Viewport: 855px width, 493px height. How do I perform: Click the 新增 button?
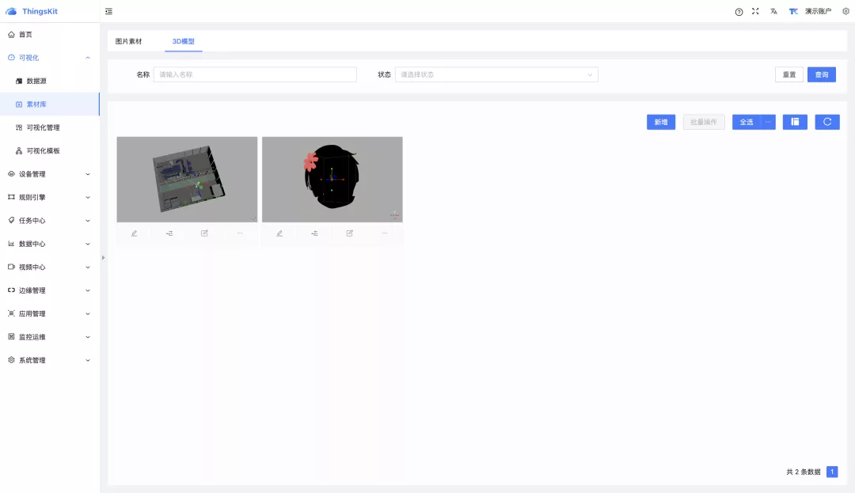point(660,122)
